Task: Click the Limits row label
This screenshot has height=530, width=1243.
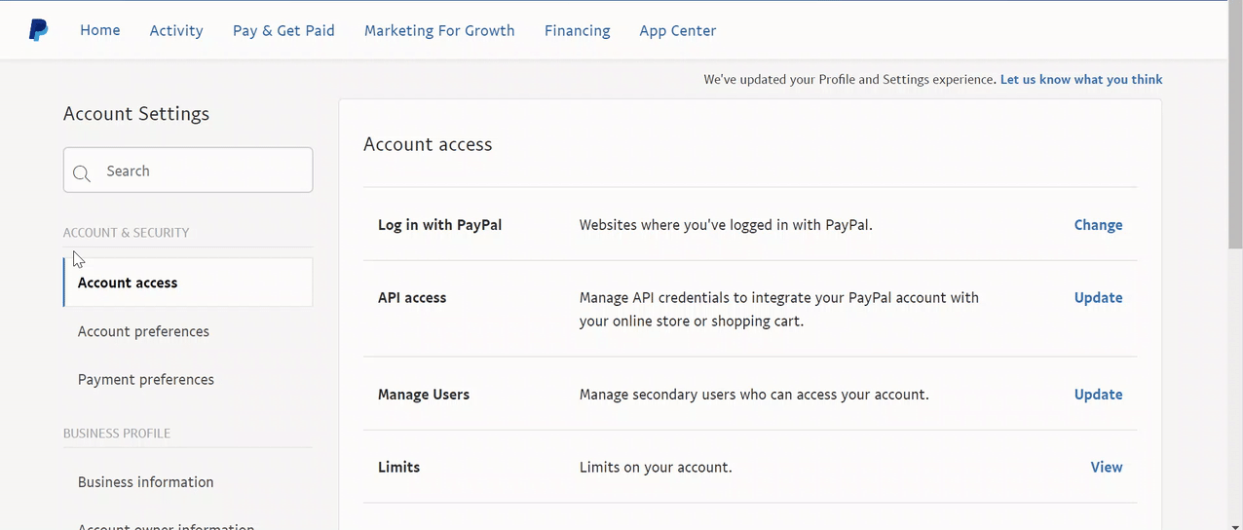Action: click(x=398, y=468)
